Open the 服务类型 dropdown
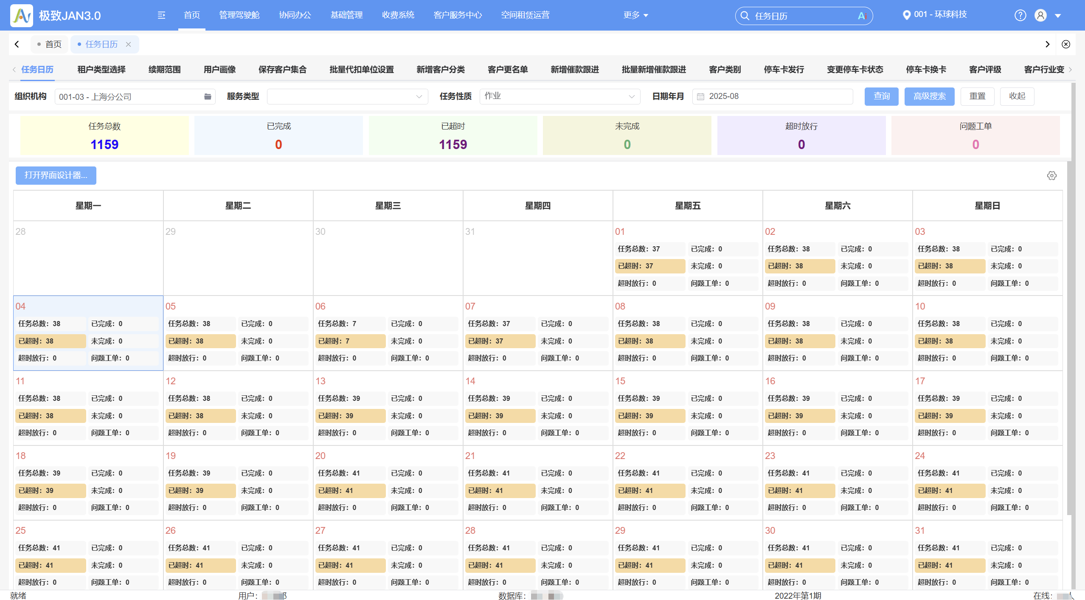 click(347, 97)
